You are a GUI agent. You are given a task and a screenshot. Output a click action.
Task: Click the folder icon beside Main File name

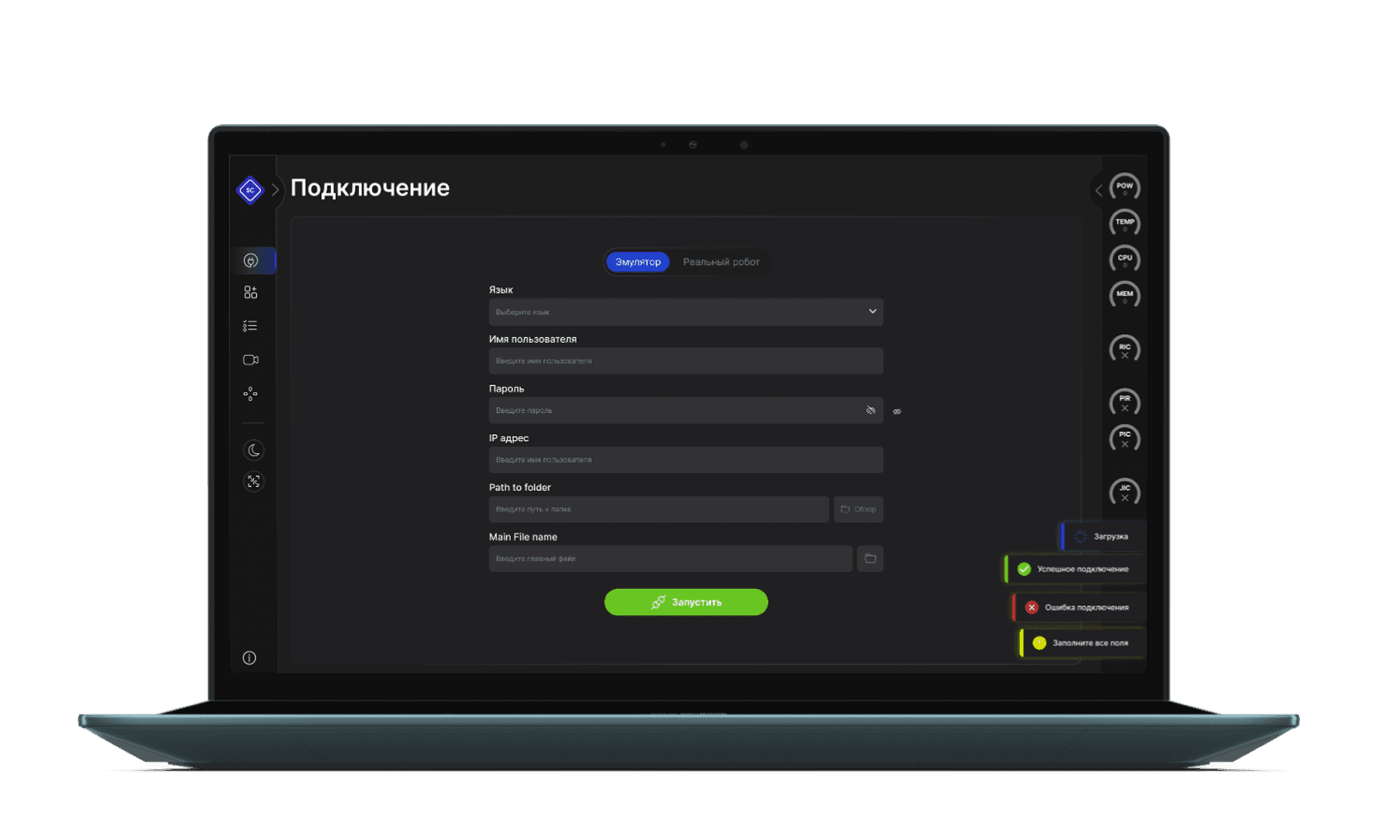(870, 559)
